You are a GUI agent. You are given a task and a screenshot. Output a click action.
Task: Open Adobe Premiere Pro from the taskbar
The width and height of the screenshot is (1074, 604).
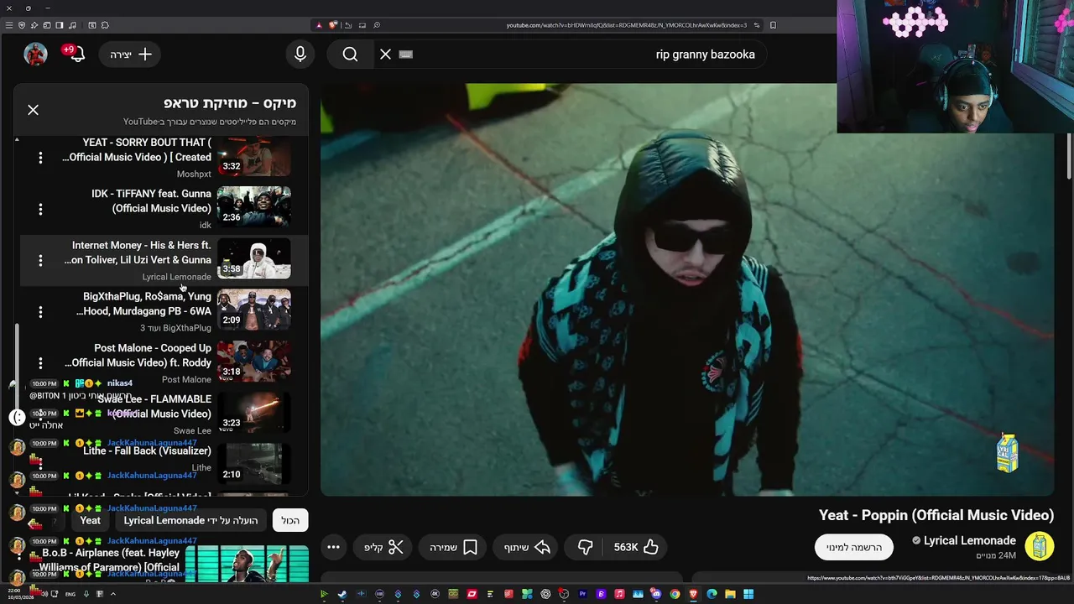(x=582, y=595)
